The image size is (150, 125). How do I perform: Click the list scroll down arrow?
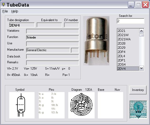point(141,68)
